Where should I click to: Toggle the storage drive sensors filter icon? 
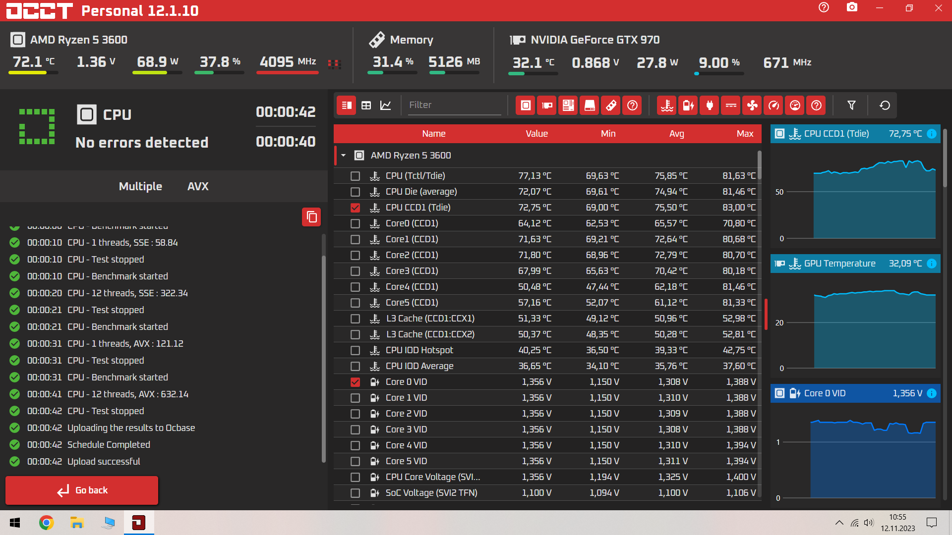tap(590, 105)
